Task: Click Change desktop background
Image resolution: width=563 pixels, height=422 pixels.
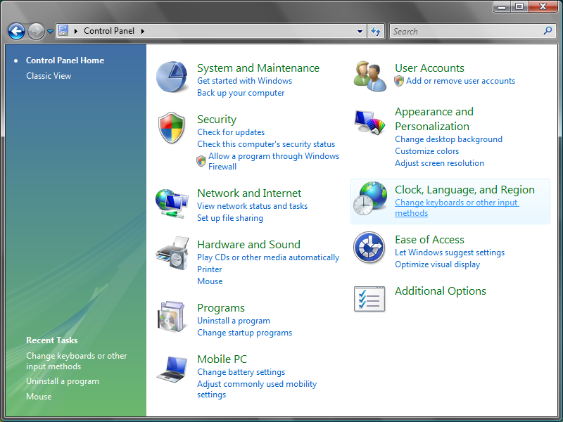Action: (448, 139)
